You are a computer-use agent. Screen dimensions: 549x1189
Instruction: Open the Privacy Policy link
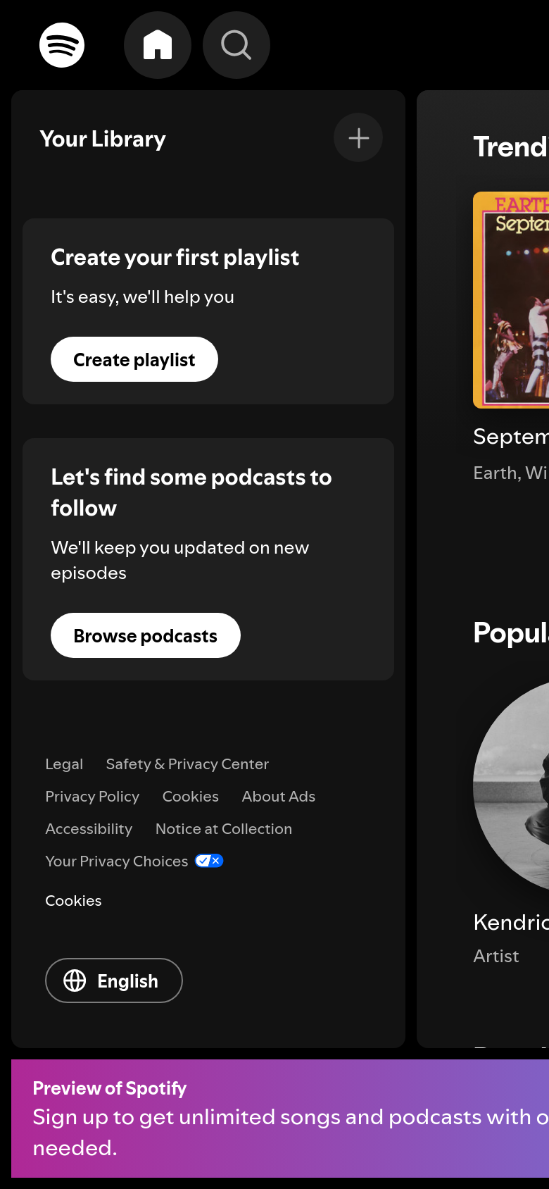(x=92, y=797)
